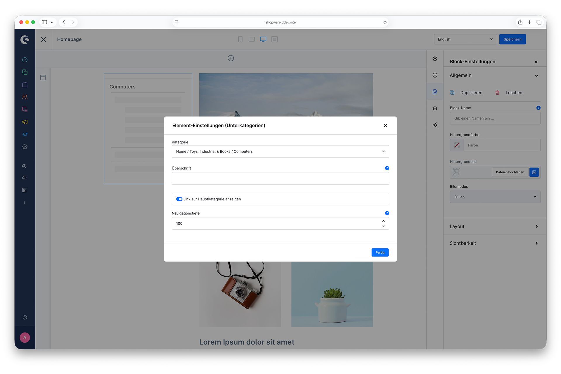
Task: Open media library image button
Action: [534, 172]
